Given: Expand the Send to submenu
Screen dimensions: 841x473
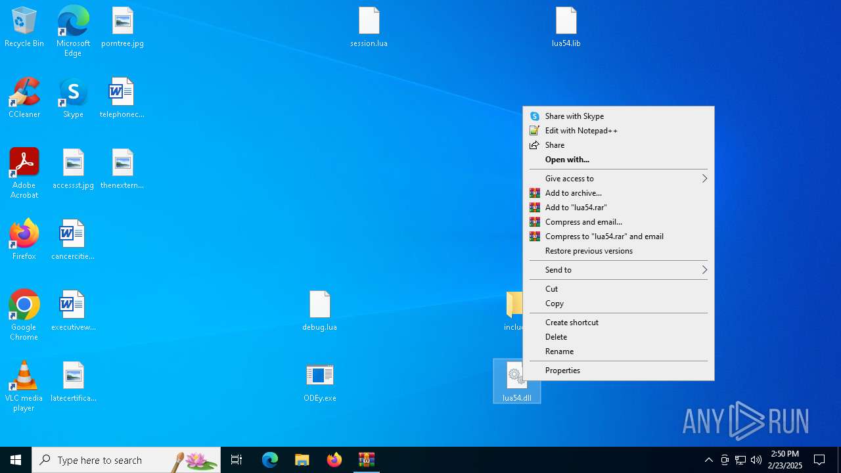Looking at the screenshot, I should (x=618, y=270).
